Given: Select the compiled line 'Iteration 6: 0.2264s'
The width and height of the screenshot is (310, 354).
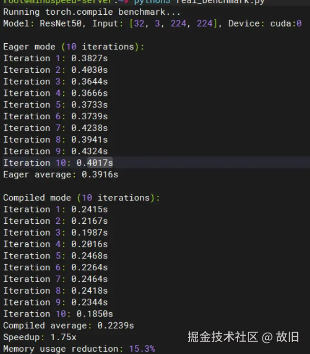Looking at the screenshot, I should tap(55, 268).
